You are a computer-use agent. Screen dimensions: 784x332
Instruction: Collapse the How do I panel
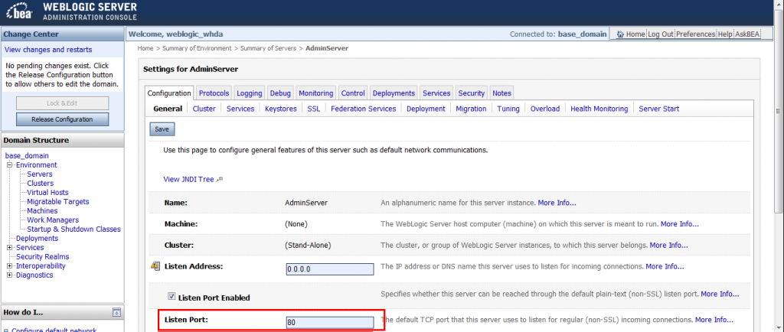point(116,312)
